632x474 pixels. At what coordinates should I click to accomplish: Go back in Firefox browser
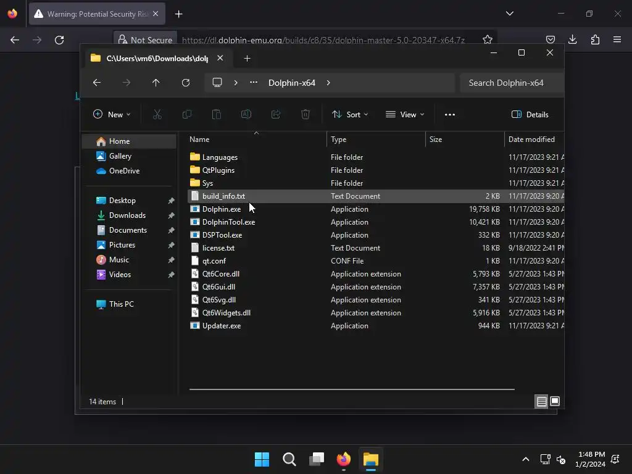[x=15, y=40]
